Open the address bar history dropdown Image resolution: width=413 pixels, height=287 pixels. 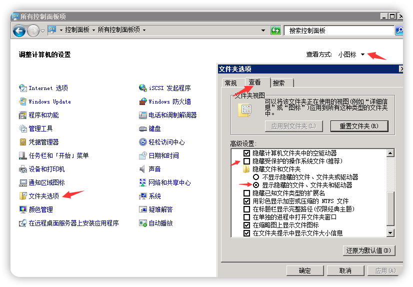point(263,30)
